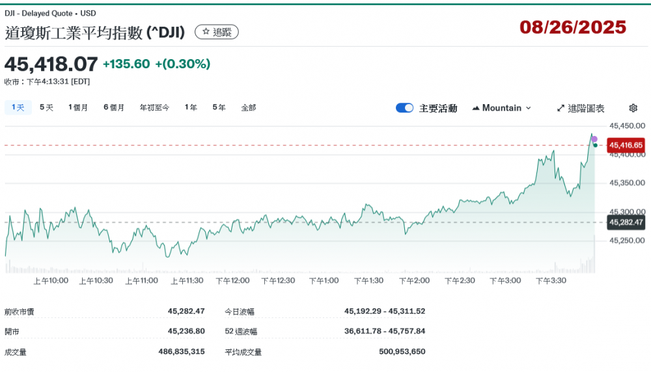This screenshot has height=372, width=651.
Task: Open the chart settings gear icon
Action: (x=633, y=108)
